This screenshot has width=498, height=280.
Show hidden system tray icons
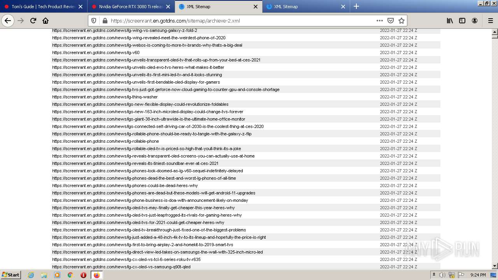(434, 275)
